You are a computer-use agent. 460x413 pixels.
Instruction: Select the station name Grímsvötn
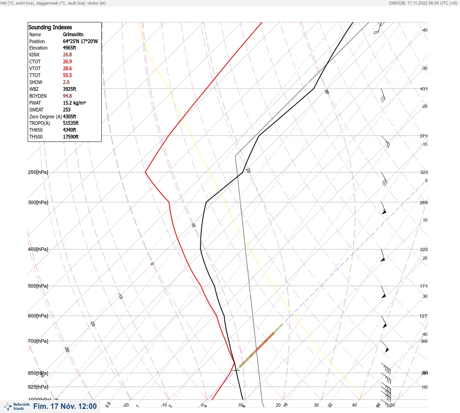73,34
